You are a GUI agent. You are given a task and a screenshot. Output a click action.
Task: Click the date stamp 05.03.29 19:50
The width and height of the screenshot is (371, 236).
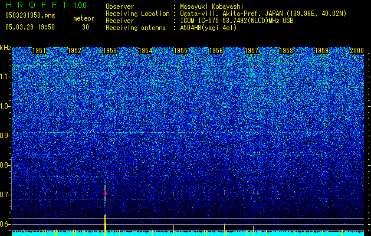click(x=30, y=27)
